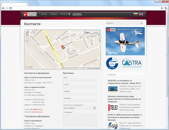The width and height of the screenshot is (169, 130).
Task: Click the Telesys logo
Action: tap(30, 14)
